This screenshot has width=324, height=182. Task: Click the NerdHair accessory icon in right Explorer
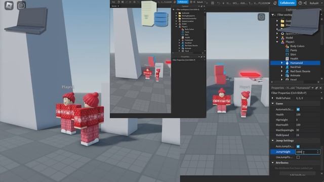pyautogui.click(x=287, y=67)
